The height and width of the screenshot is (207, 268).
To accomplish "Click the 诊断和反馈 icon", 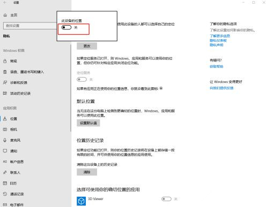I will pyautogui.click(x=5, y=82).
